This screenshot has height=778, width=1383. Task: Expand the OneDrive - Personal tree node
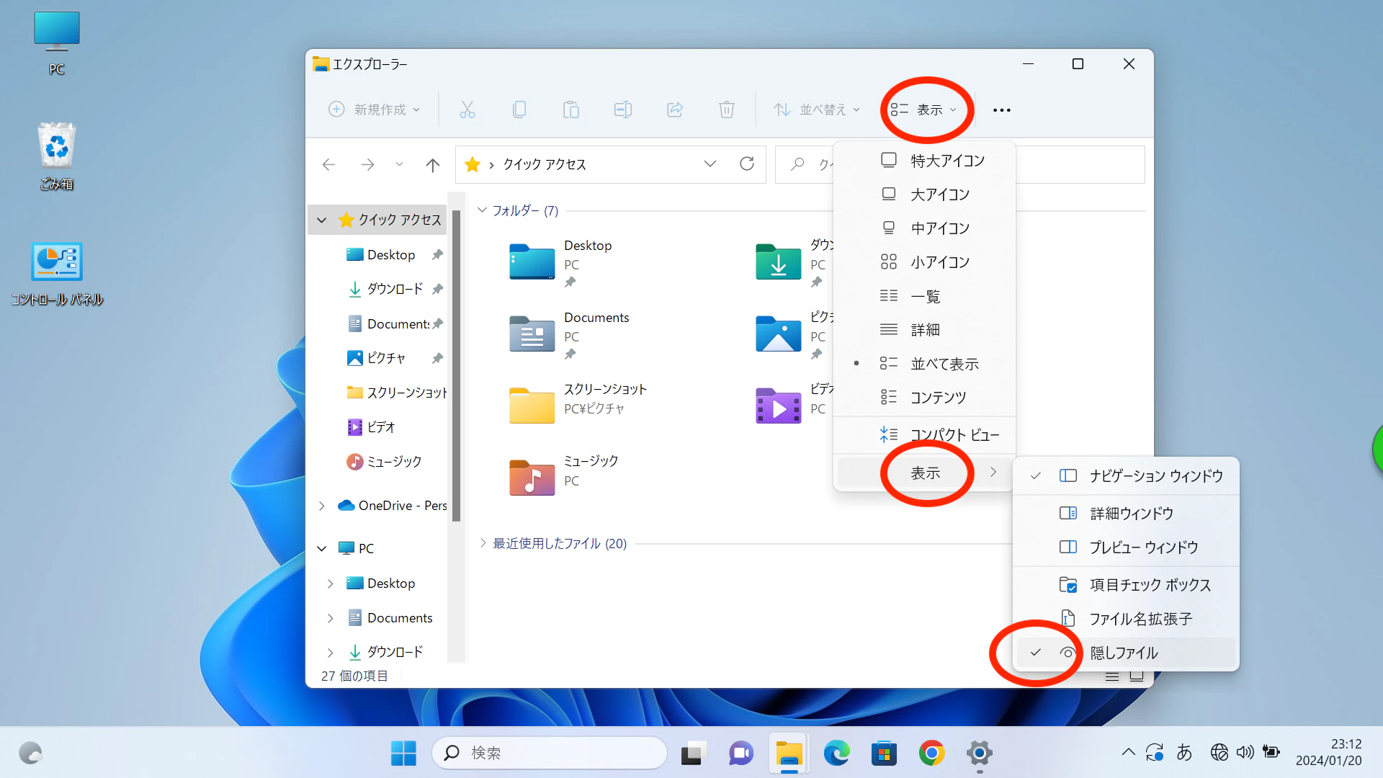click(322, 506)
